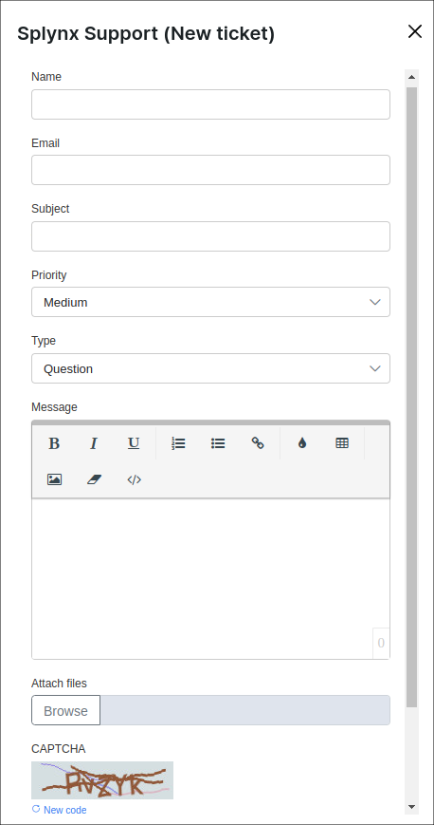Click the Attach files label

tap(60, 683)
